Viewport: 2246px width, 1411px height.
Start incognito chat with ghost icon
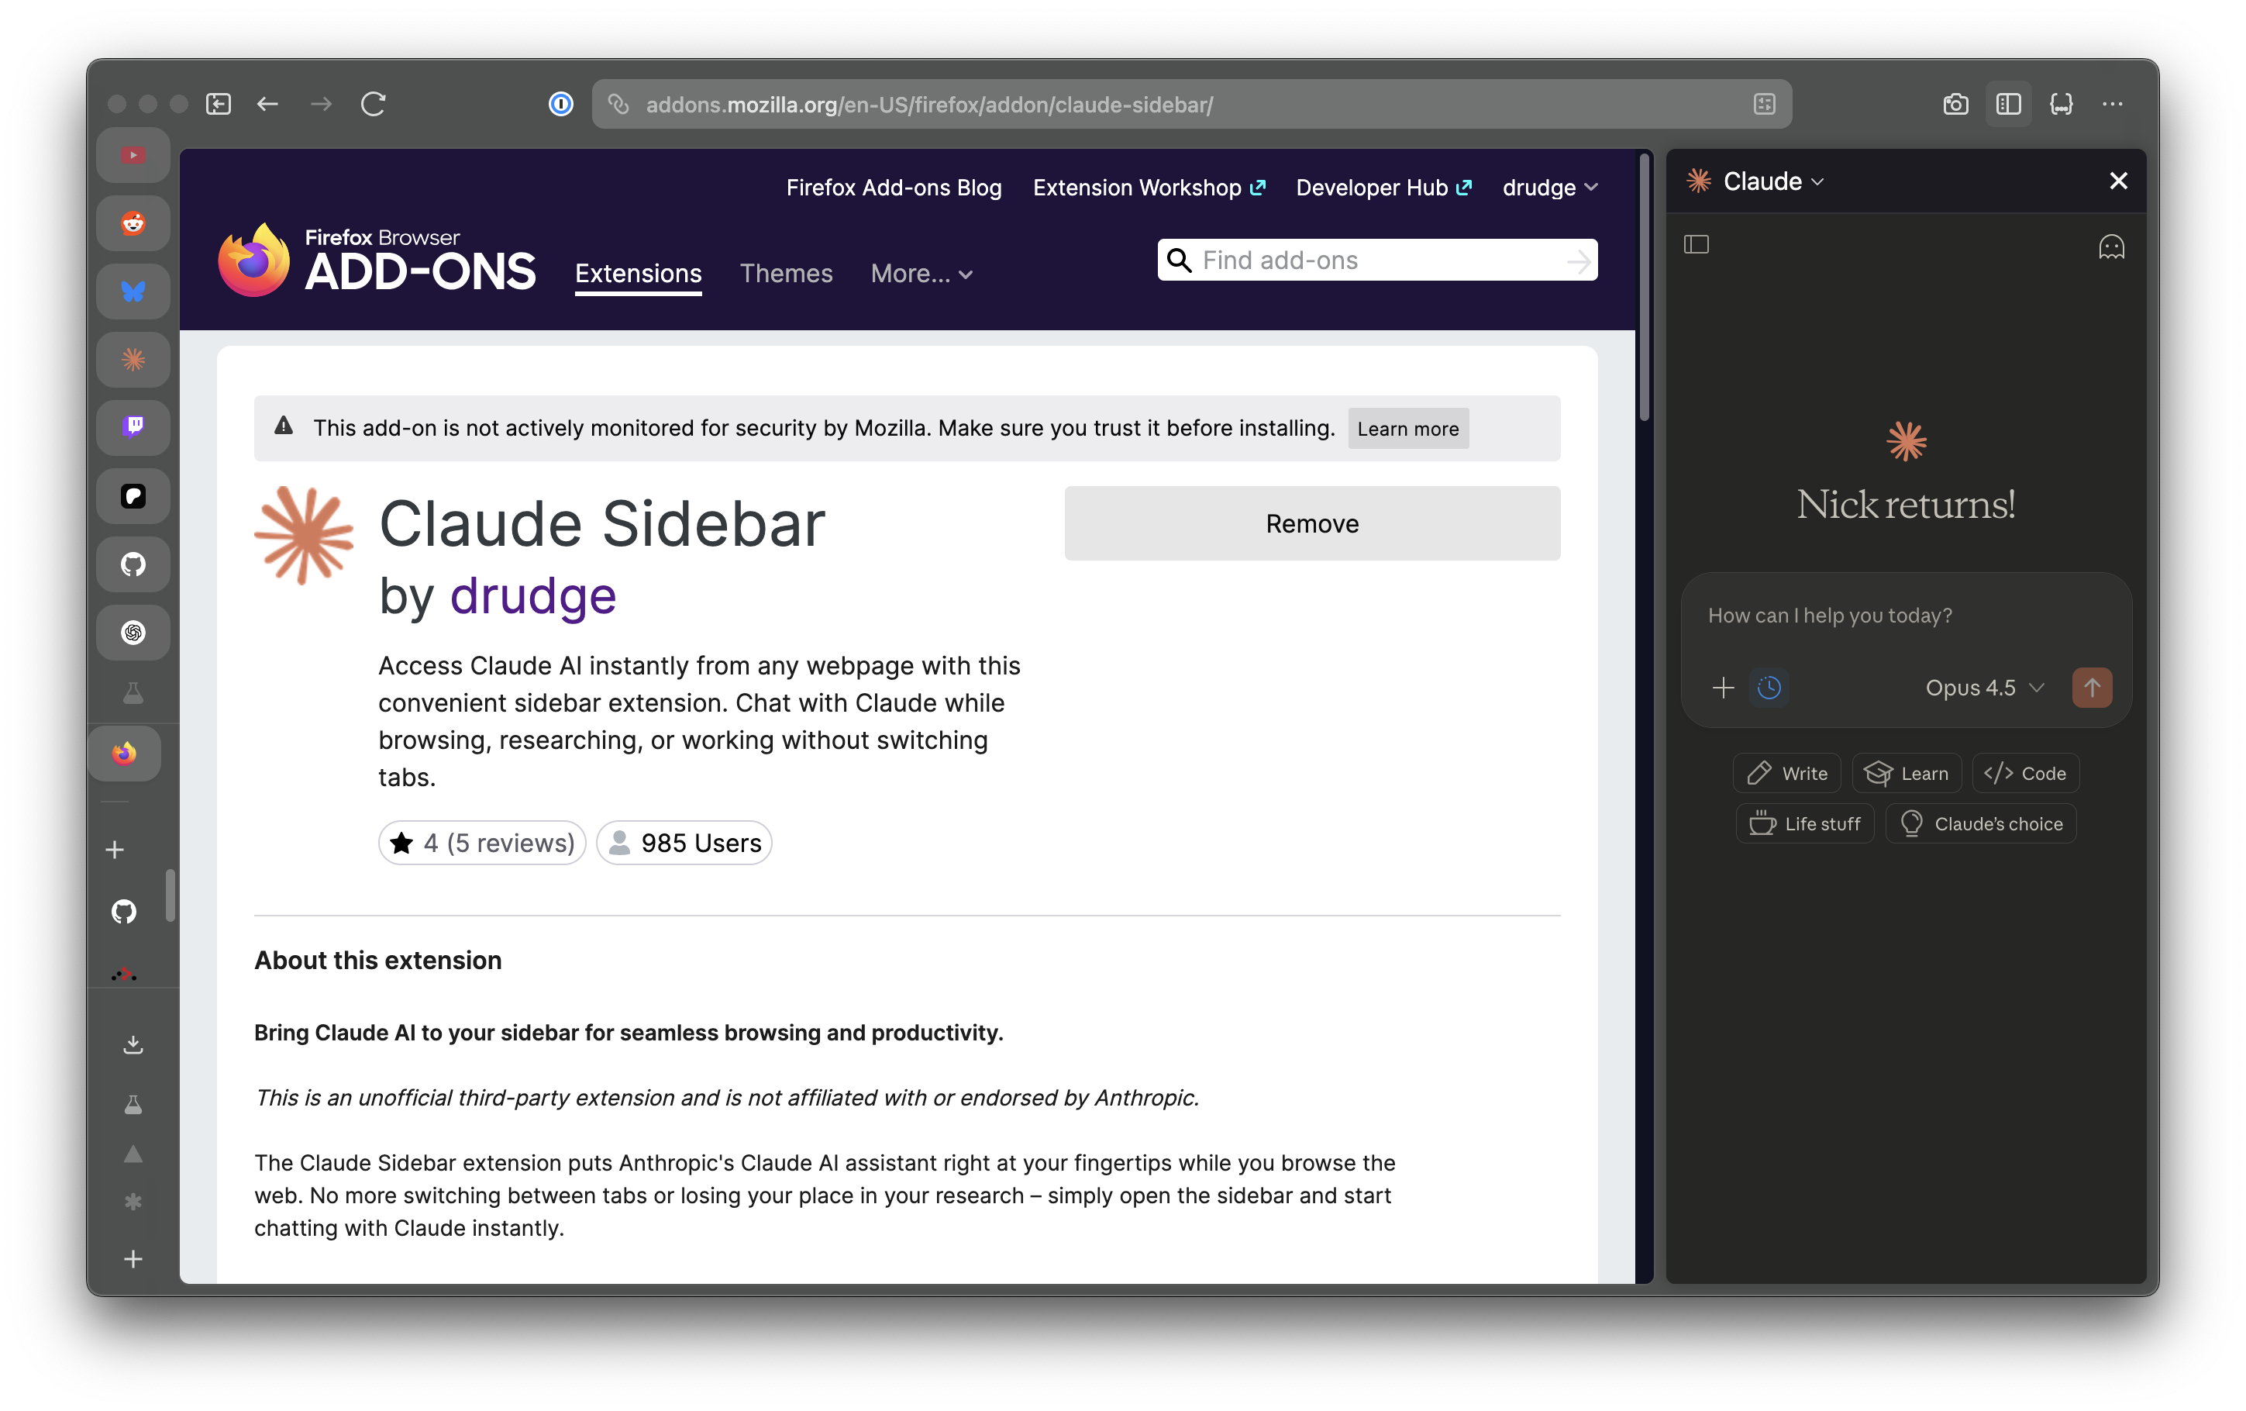point(2110,247)
